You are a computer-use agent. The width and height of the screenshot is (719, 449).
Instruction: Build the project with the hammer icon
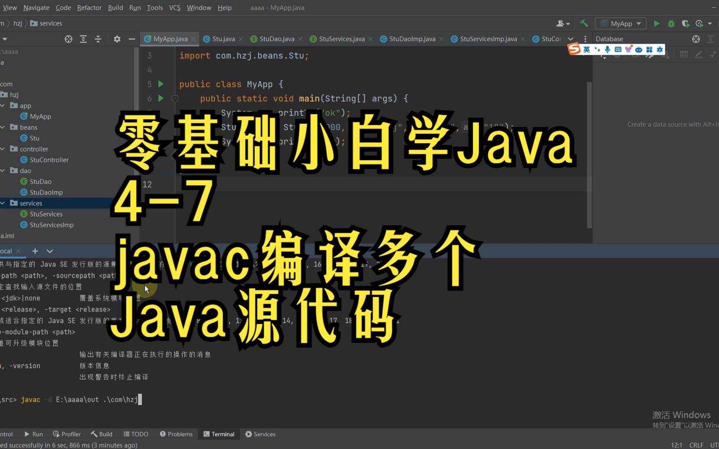click(584, 23)
